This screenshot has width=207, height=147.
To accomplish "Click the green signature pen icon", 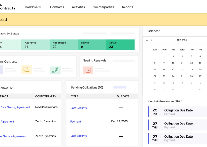I will tap(55, 70).
